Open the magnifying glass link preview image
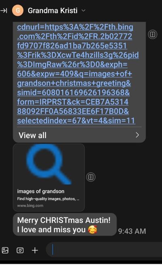The height and width of the screenshot is (265, 162). [49, 164]
